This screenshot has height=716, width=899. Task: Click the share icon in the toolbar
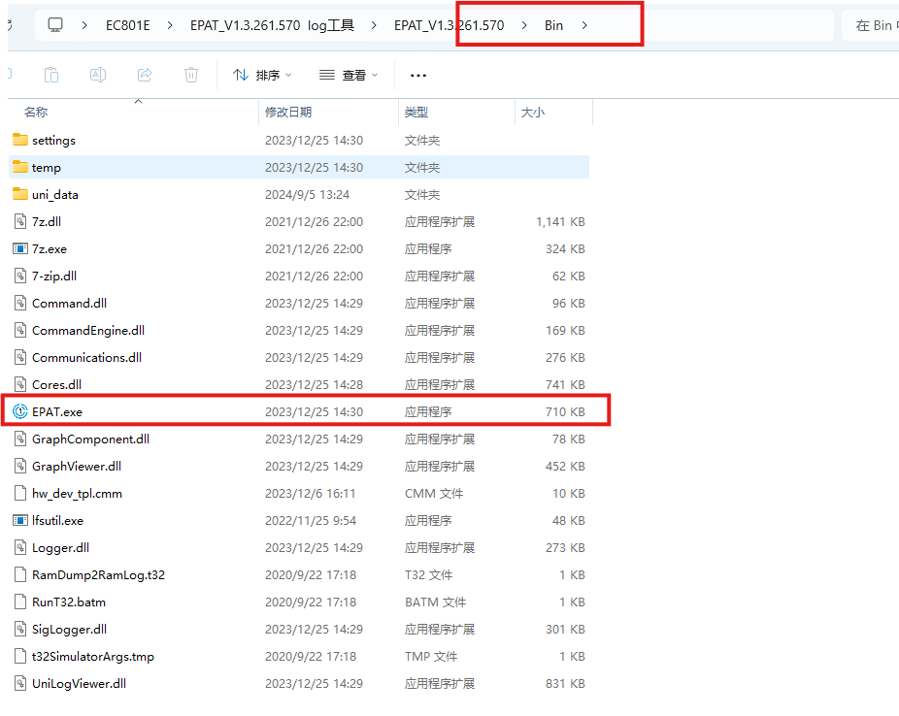click(145, 75)
